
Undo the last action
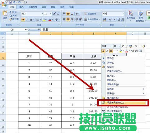pos(14,2)
